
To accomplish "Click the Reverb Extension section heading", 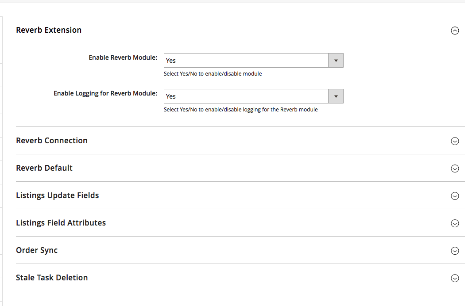I will [49, 30].
